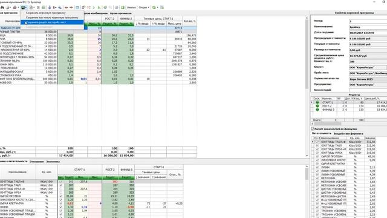Click the printer icon in the toolbar
Screen dimensions: 387x218
pyautogui.click(x=15, y=7)
